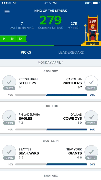Select the Picks tab
The height and width of the screenshot is (180, 101).
[x=26, y=52]
